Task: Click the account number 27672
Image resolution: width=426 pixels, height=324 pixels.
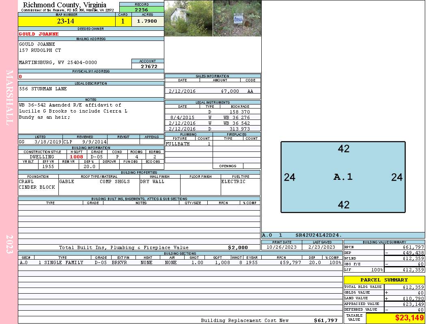Action: click(149, 66)
